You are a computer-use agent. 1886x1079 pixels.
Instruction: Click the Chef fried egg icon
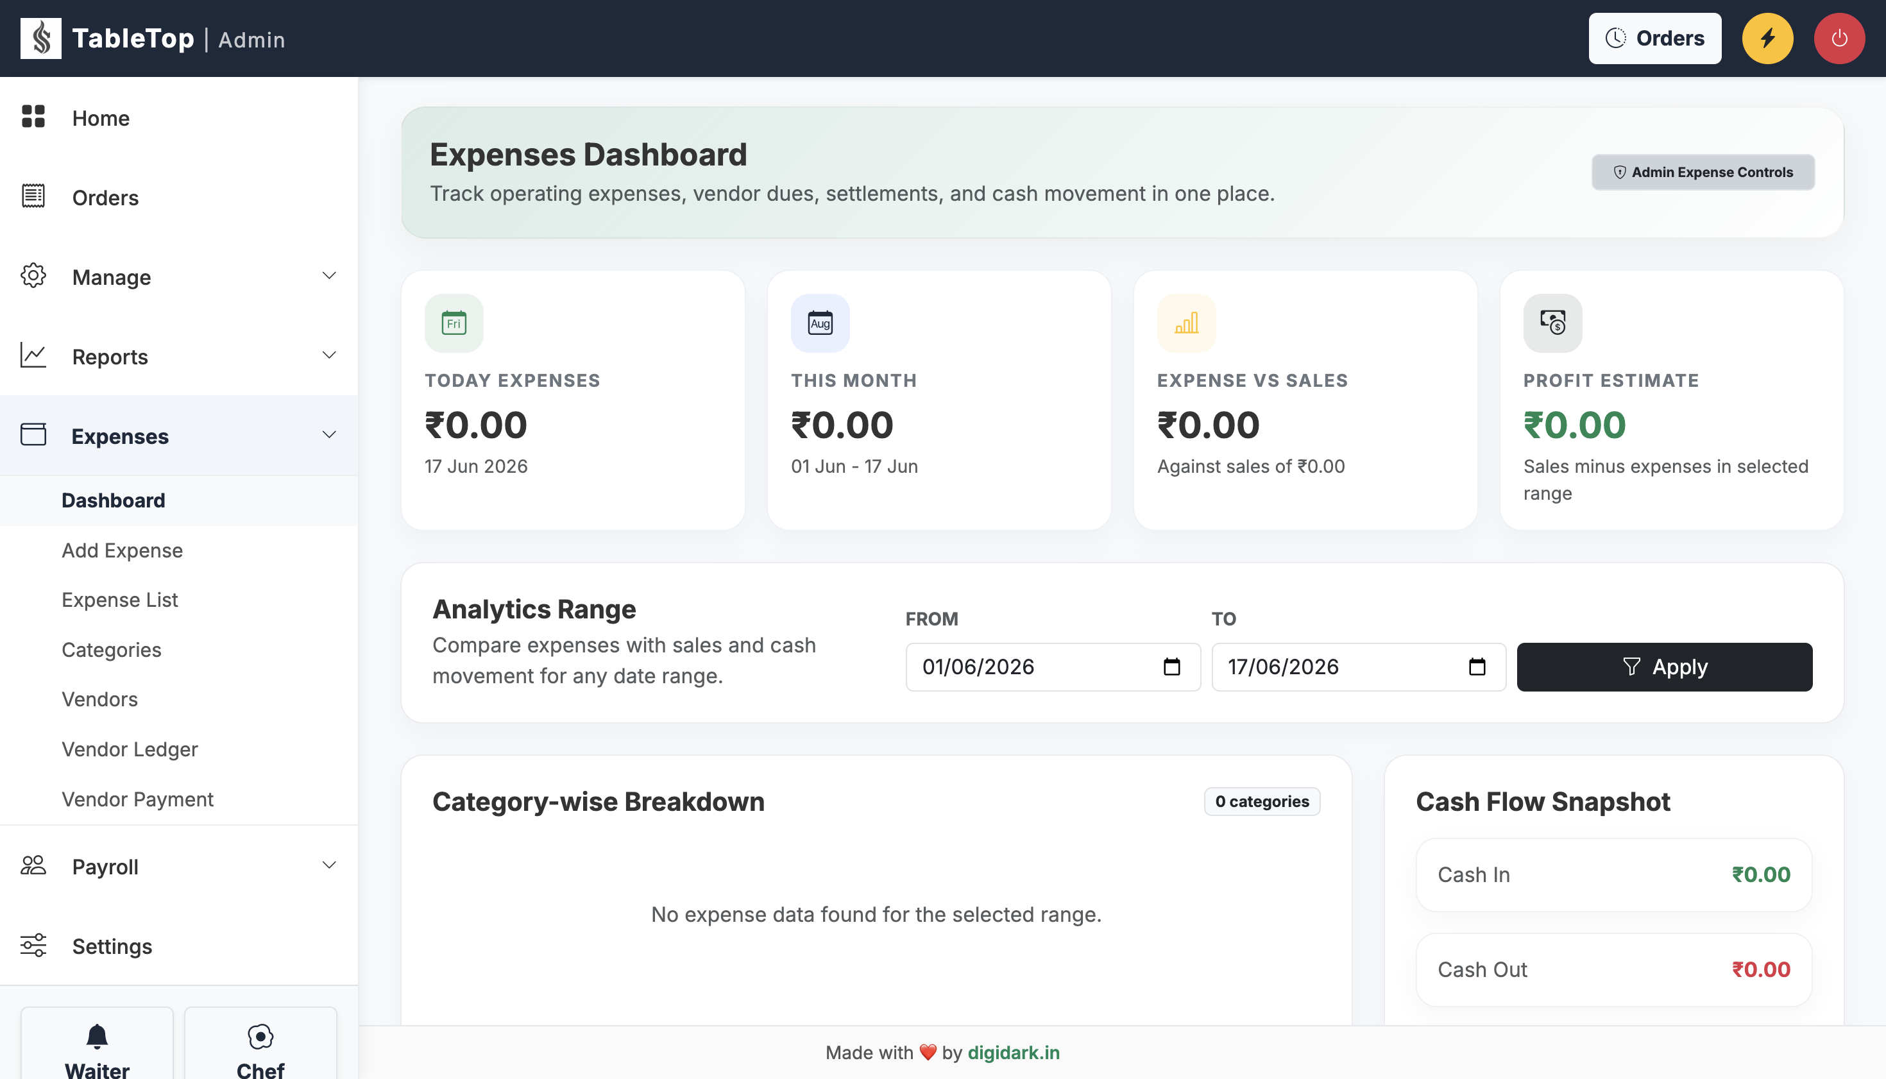260,1036
